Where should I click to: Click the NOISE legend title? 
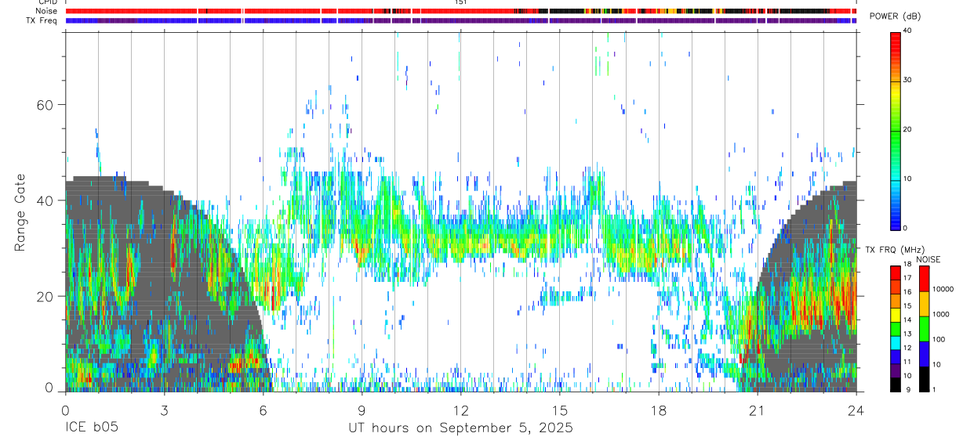928,259
